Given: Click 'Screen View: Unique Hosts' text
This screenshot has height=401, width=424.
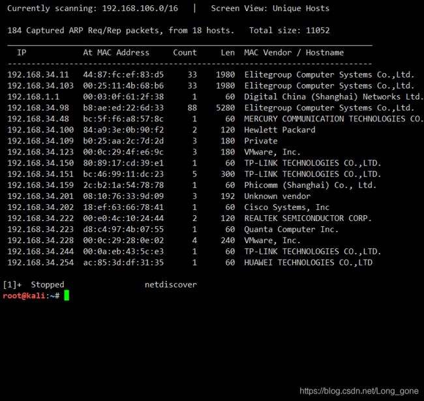Looking at the screenshot, I should click(x=270, y=8).
